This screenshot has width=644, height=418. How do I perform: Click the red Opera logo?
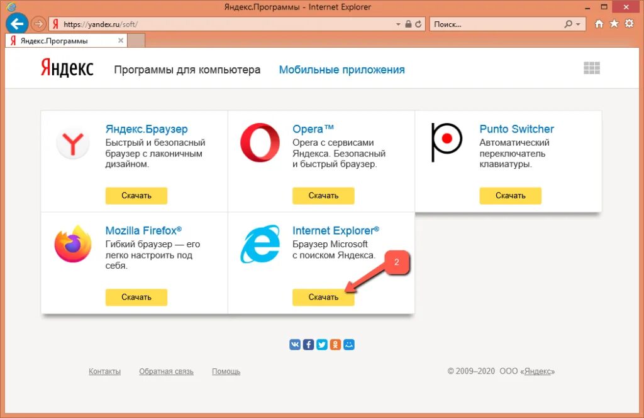[260, 142]
